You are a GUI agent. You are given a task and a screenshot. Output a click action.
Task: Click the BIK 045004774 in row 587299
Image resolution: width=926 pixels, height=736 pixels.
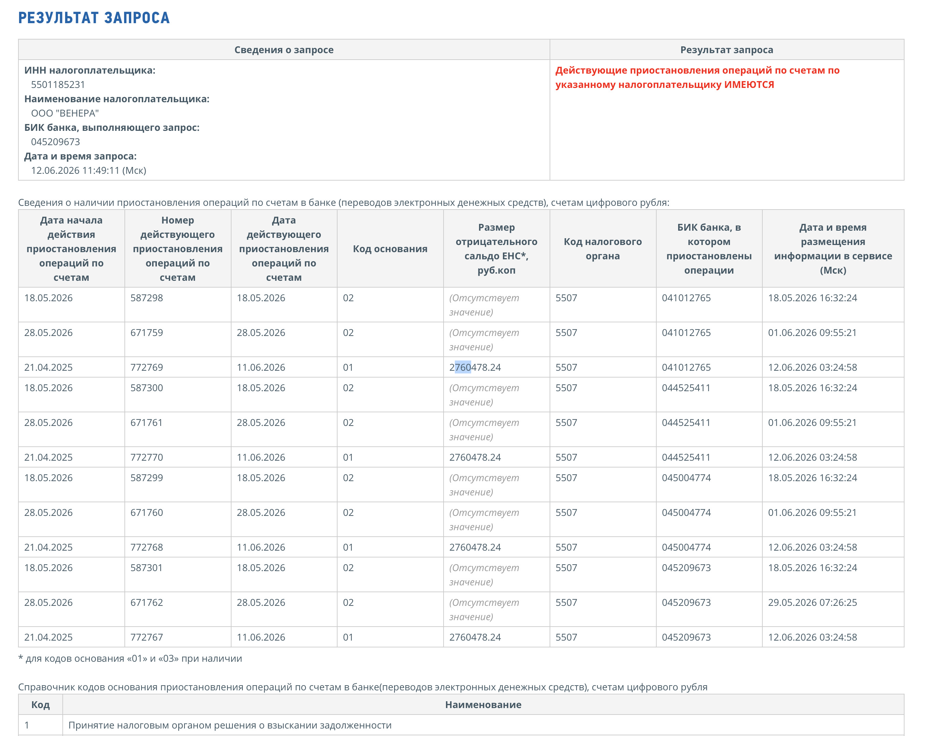(x=686, y=478)
